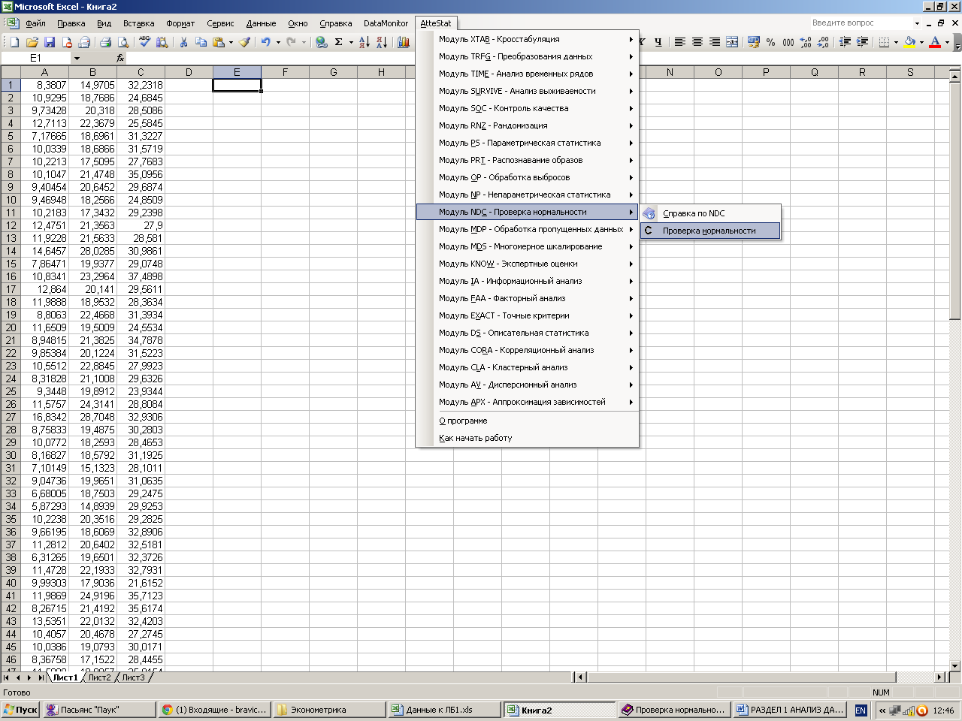Switch to Эконометрика folder in taskbar

(330, 710)
